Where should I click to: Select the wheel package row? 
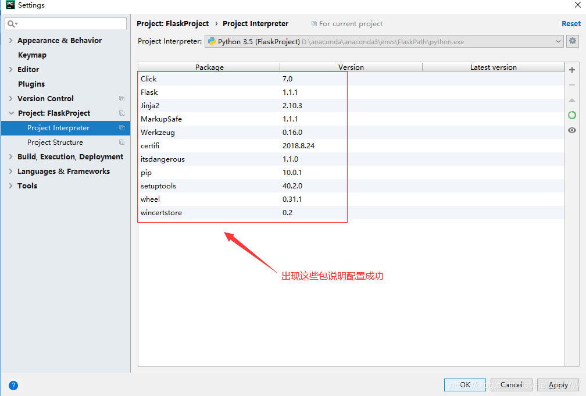tap(351, 199)
